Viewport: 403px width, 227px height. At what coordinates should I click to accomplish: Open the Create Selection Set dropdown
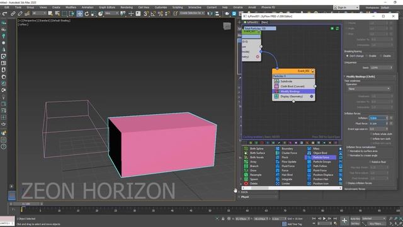pyautogui.click(x=191, y=13)
